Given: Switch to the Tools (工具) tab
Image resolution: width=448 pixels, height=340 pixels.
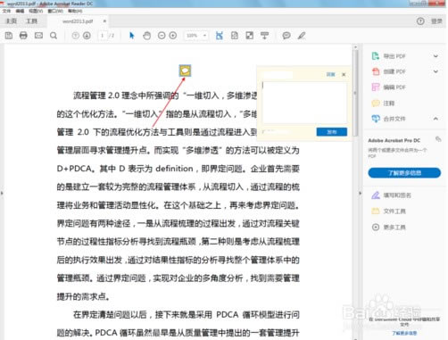Looking at the screenshot, I should (x=31, y=21).
